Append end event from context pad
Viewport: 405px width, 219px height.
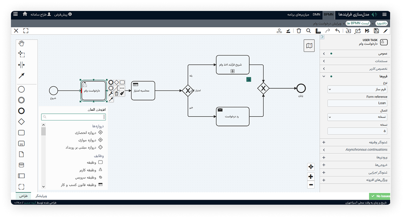click(111, 82)
